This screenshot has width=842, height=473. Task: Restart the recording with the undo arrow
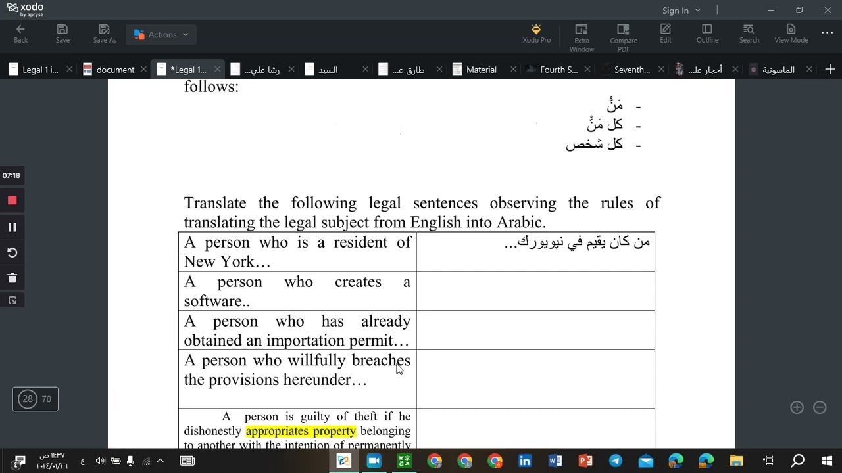click(12, 253)
